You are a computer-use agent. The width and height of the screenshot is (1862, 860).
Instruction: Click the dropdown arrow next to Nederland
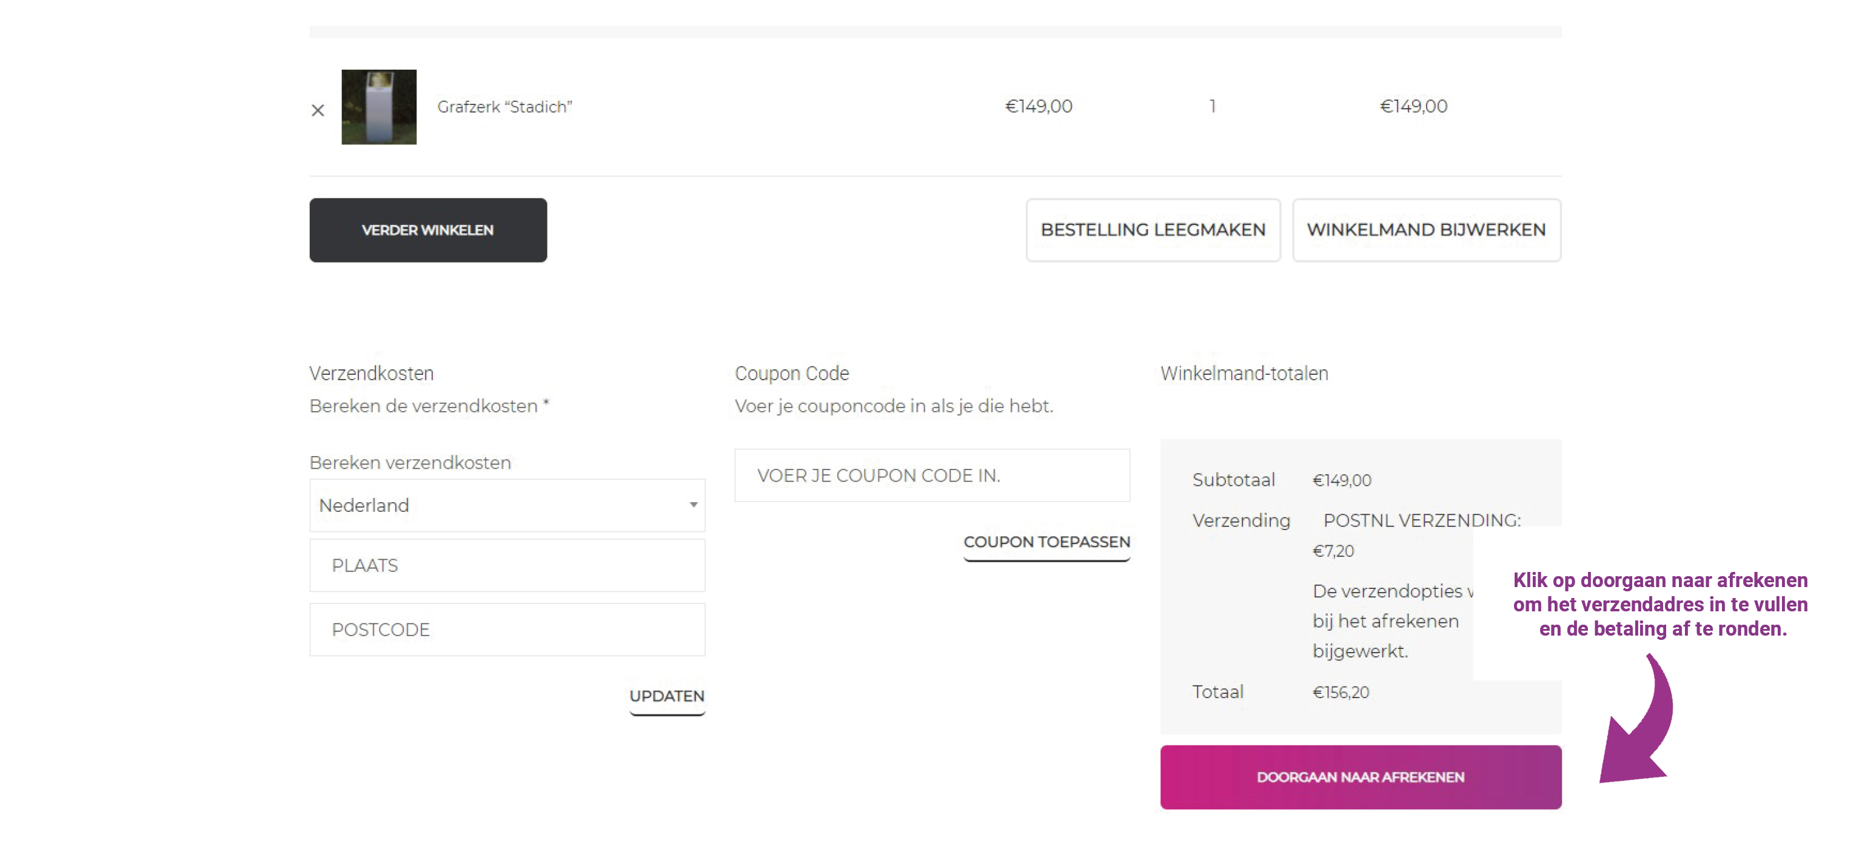pyautogui.click(x=692, y=505)
